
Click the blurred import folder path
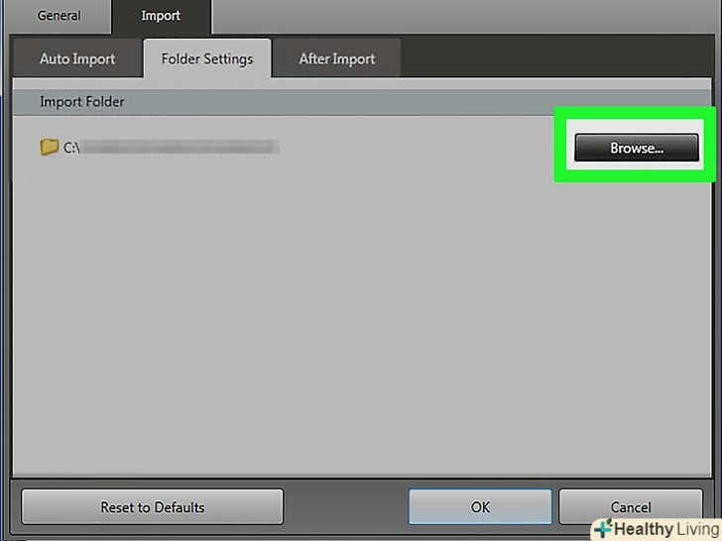(x=180, y=147)
